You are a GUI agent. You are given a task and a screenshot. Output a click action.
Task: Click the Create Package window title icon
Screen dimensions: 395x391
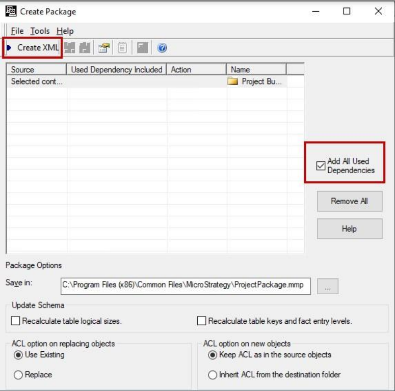click(x=10, y=11)
